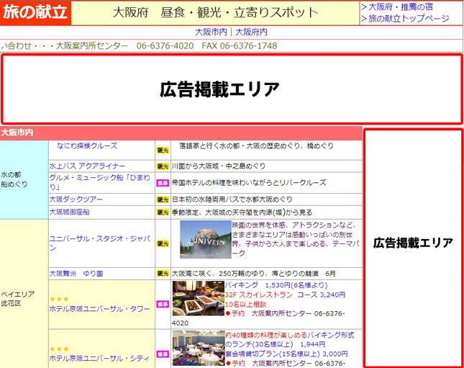The image size is (464, 368).
Task: Click the yellow 観光 tag beside なにわ探検クルーズ
Action: [163, 151]
